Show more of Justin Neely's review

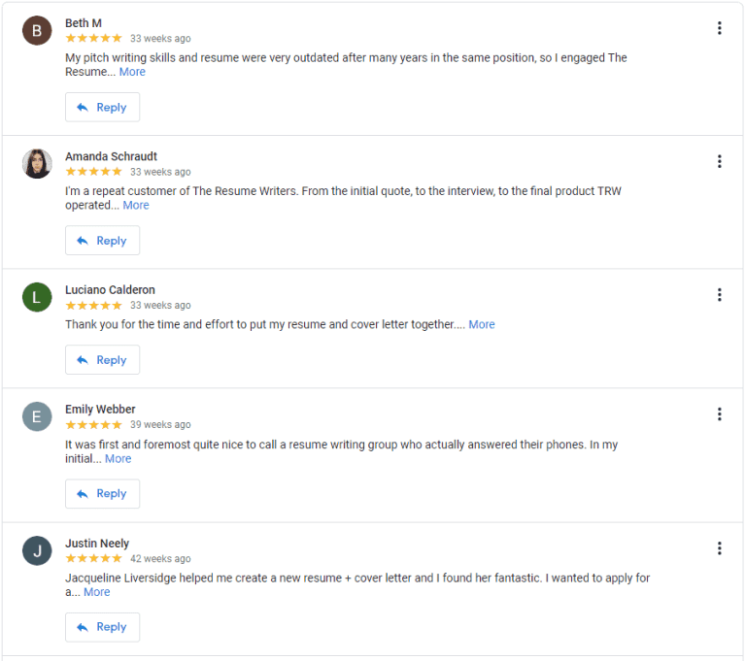[96, 592]
